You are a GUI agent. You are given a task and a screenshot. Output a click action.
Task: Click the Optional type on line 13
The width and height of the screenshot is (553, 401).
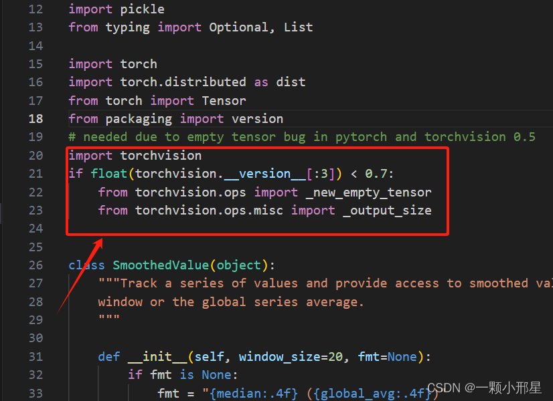[238, 27]
